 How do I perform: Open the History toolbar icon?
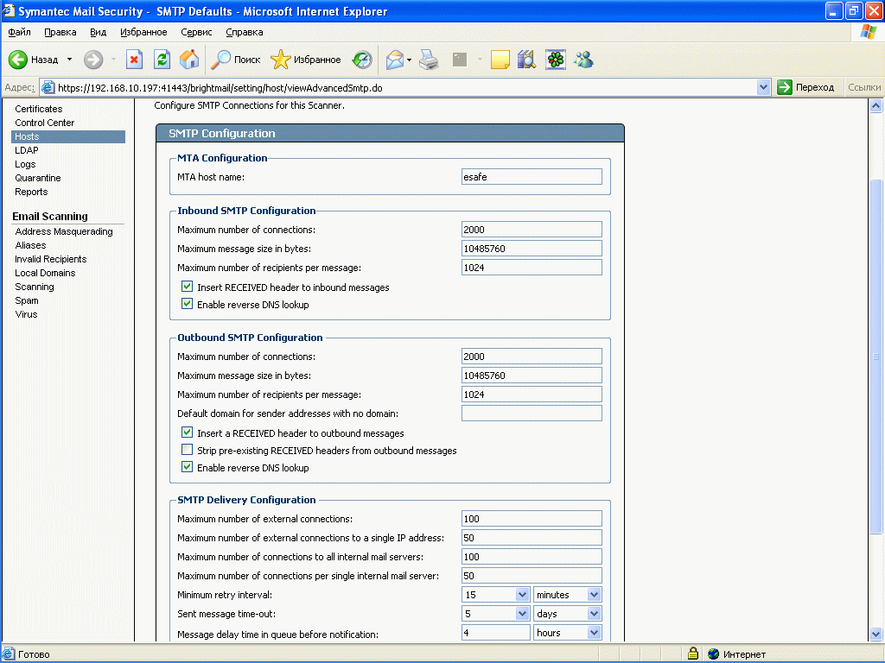coord(362,60)
